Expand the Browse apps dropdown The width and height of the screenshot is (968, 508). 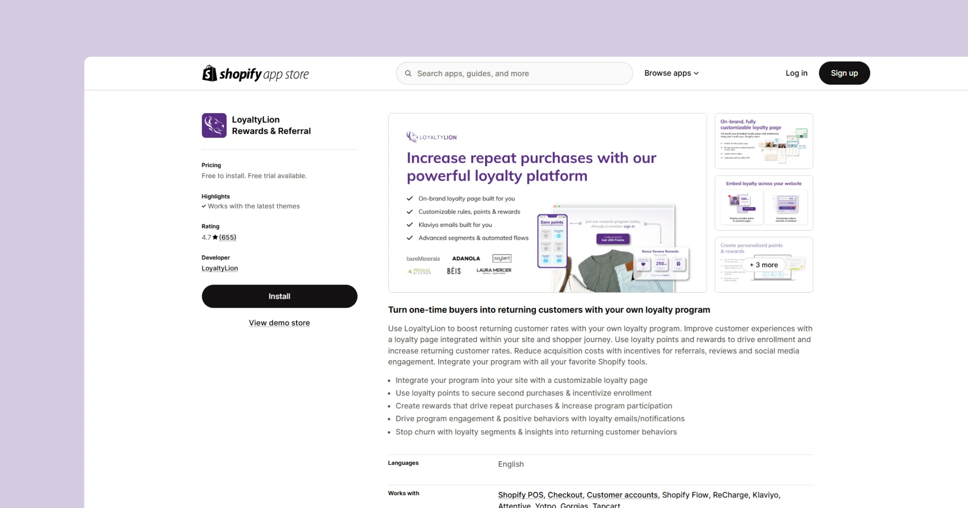[x=671, y=73]
